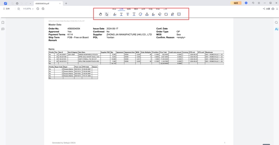
Task: Select the stamp annotation tool
Action: click(x=147, y=14)
